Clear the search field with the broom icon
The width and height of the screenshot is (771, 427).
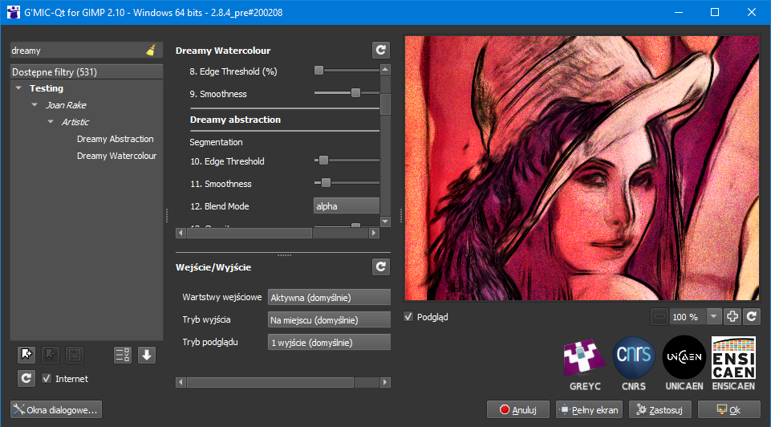point(152,51)
